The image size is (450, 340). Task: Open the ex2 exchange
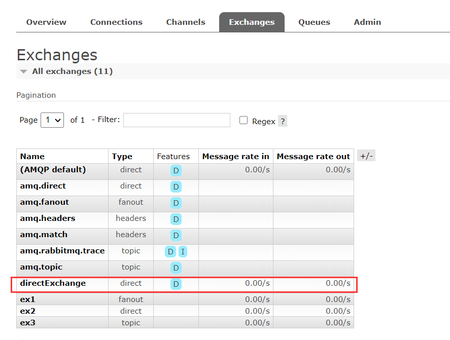27,311
